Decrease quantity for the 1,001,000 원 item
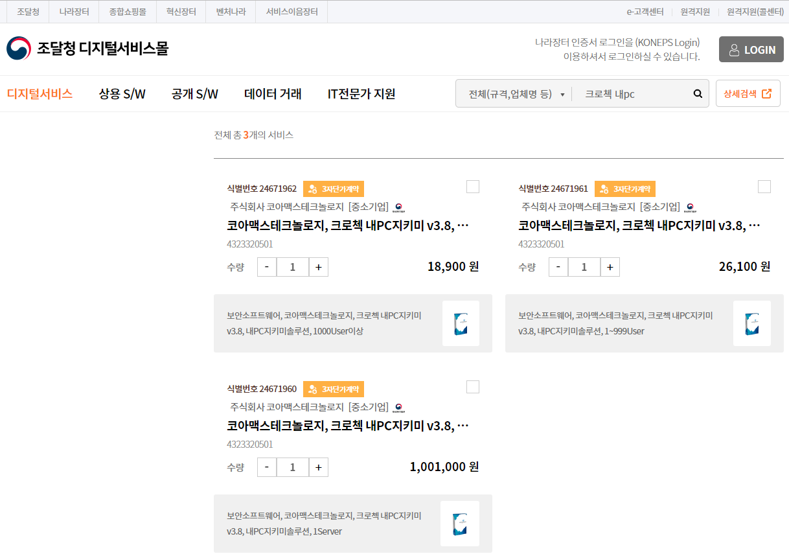The width and height of the screenshot is (789, 556). click(x=267, y=467)
